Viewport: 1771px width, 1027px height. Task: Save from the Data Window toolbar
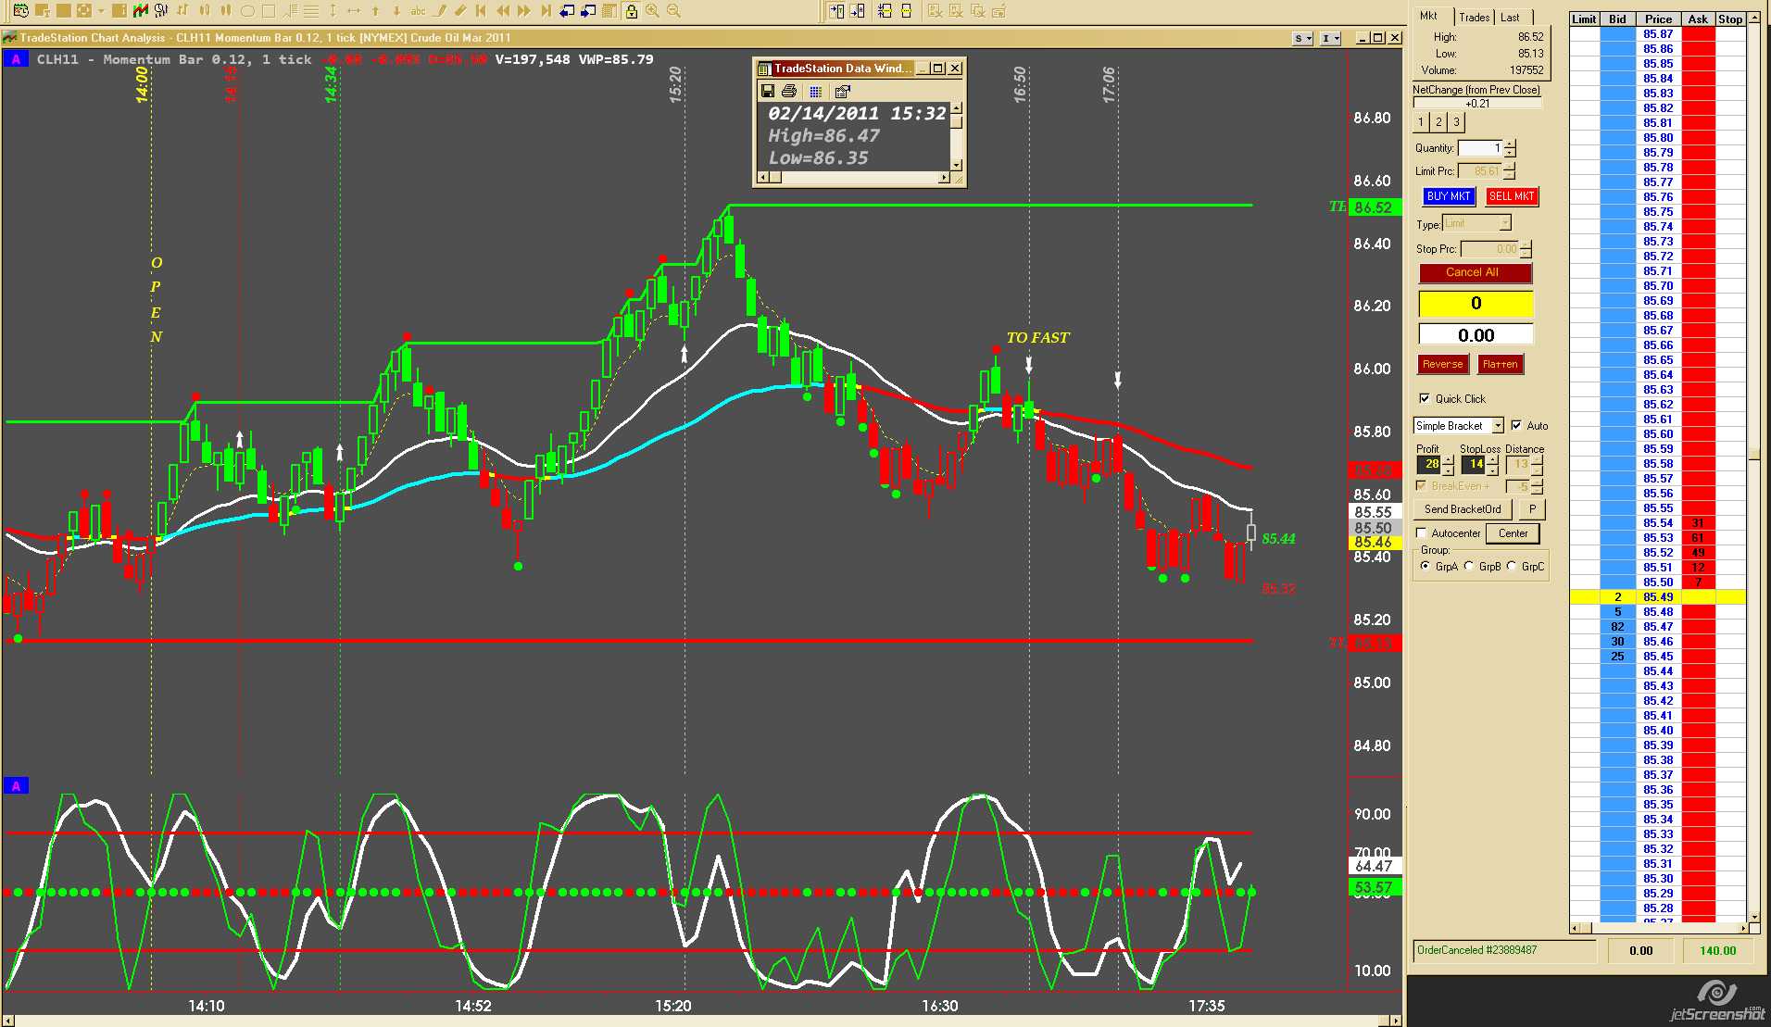(767, 91)
